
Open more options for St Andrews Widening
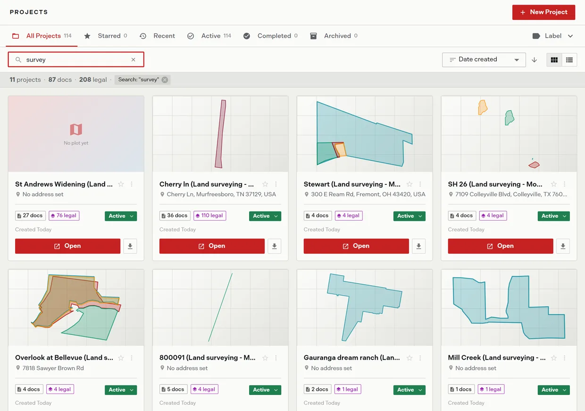pyautogui.click(x=132, y=184)
